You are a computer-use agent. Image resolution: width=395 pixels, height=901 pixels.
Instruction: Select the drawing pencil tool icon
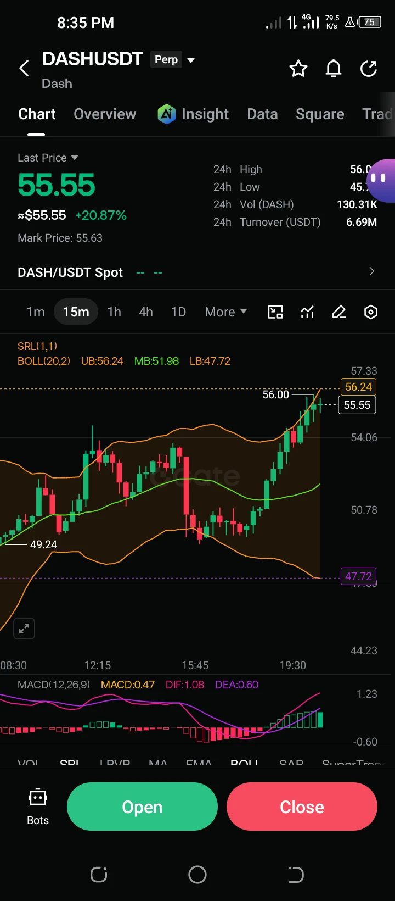pyautogui.click(x=339, y=312)
